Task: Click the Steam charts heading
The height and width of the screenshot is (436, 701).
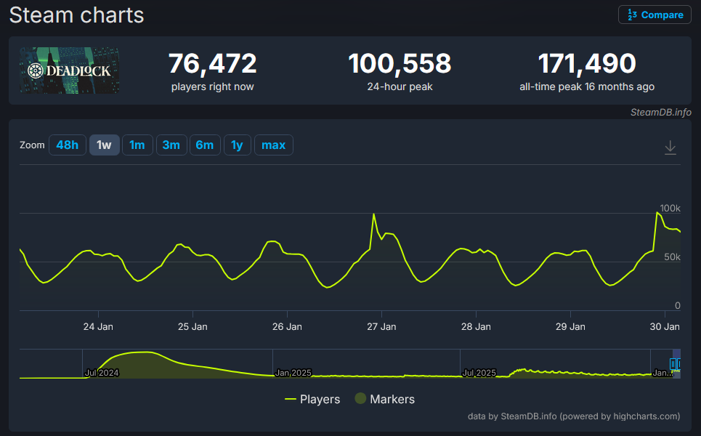Action: [x=76, y=15]
